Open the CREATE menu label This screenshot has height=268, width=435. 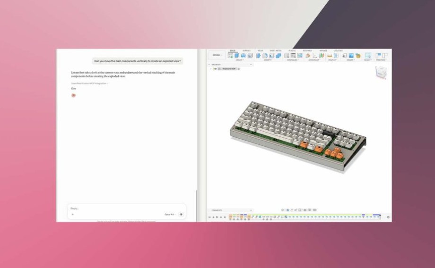click(240, 60)
